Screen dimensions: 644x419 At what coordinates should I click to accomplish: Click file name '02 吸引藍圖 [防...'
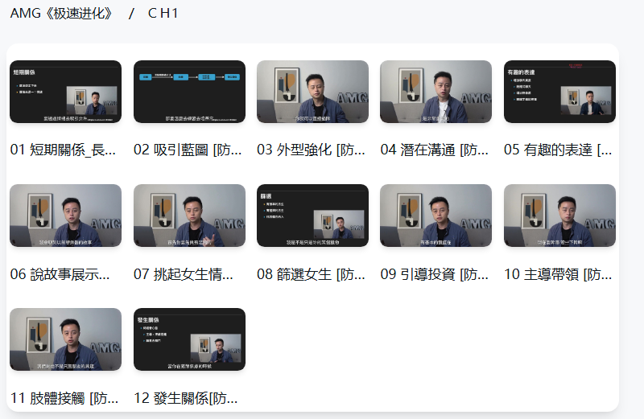coord(188,150)
